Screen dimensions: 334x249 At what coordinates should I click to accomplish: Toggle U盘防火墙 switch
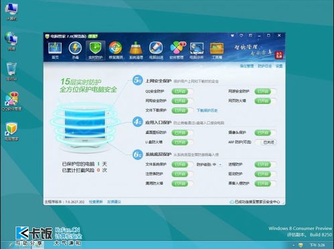tap(182, 142)
